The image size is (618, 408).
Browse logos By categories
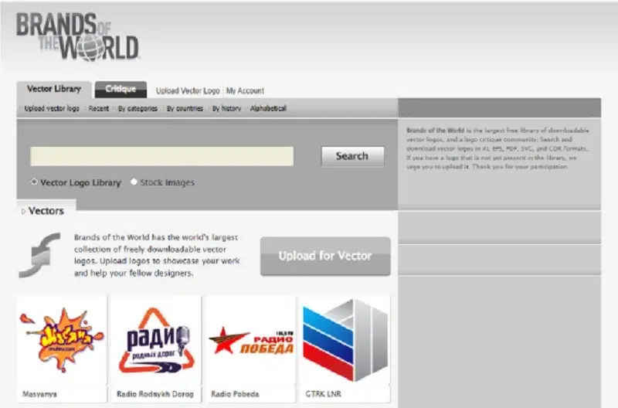pyautogui.click(x=138, y=108)
